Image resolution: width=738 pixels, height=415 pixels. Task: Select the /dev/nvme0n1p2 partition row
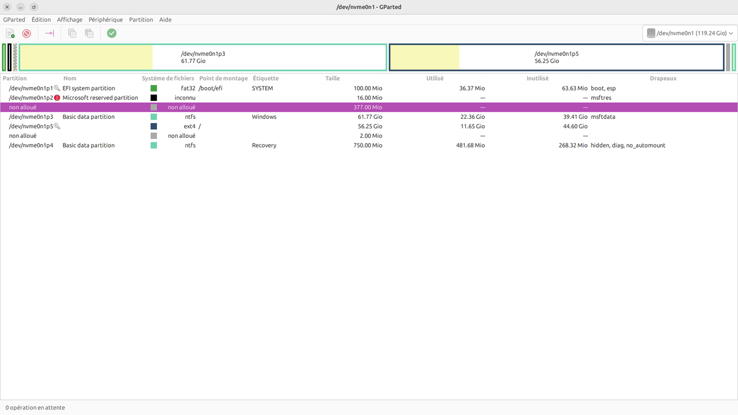click(x=369, y=98)
